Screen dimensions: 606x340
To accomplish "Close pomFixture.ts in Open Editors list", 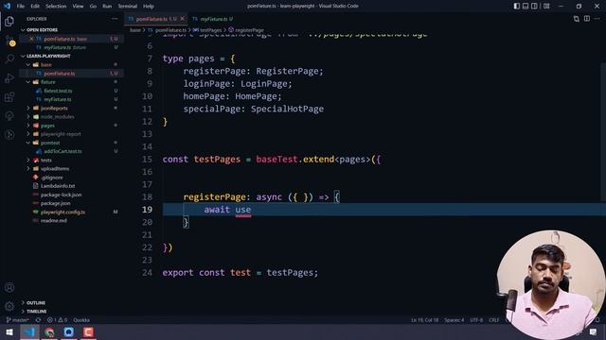I will click(x=31, y=39).
